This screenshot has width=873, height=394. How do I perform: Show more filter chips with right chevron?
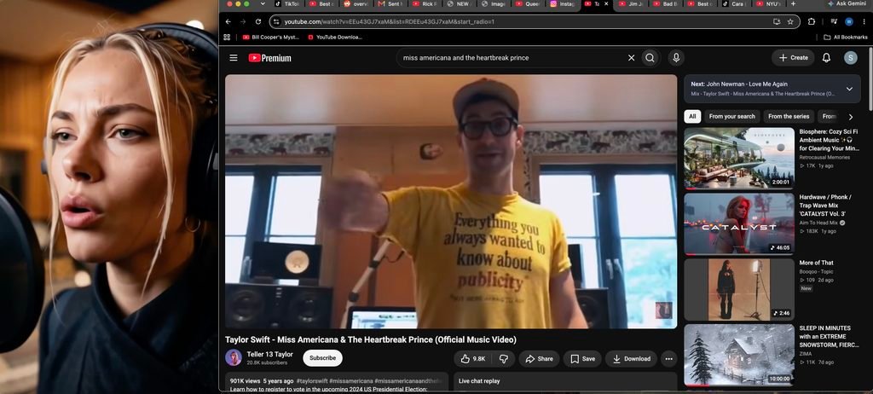point(850,117)
